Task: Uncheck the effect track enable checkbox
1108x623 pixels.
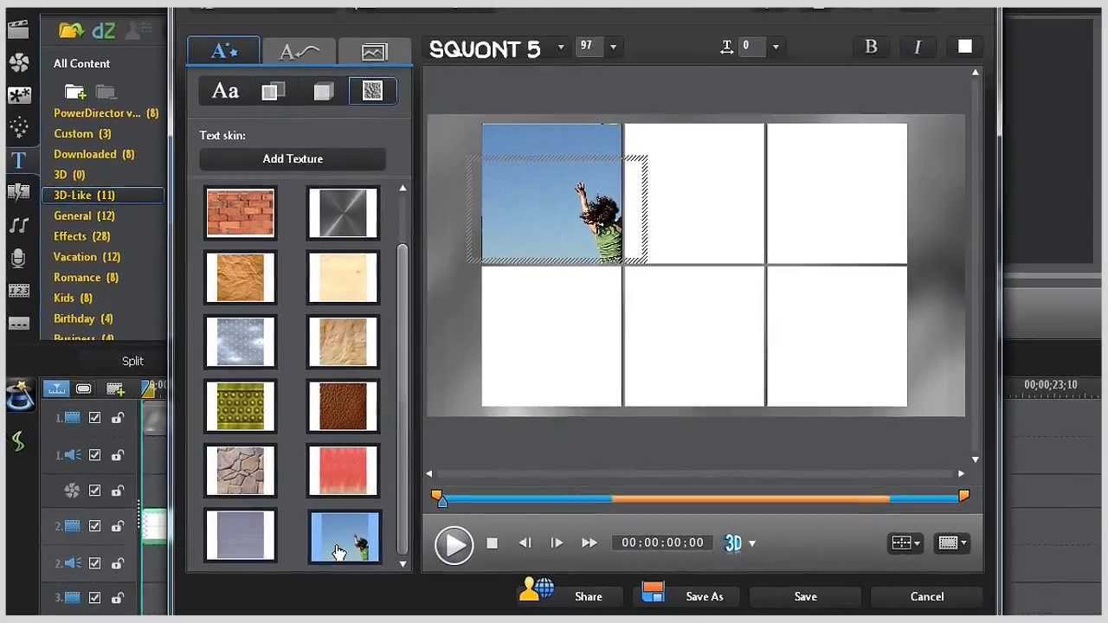Action: (x=94, y=491)
